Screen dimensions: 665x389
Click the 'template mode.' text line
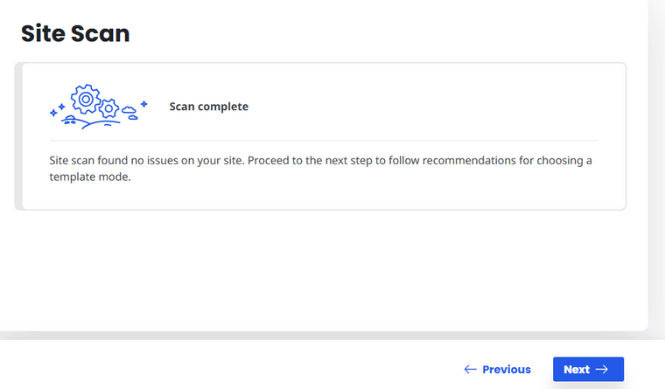click(90, 177)
